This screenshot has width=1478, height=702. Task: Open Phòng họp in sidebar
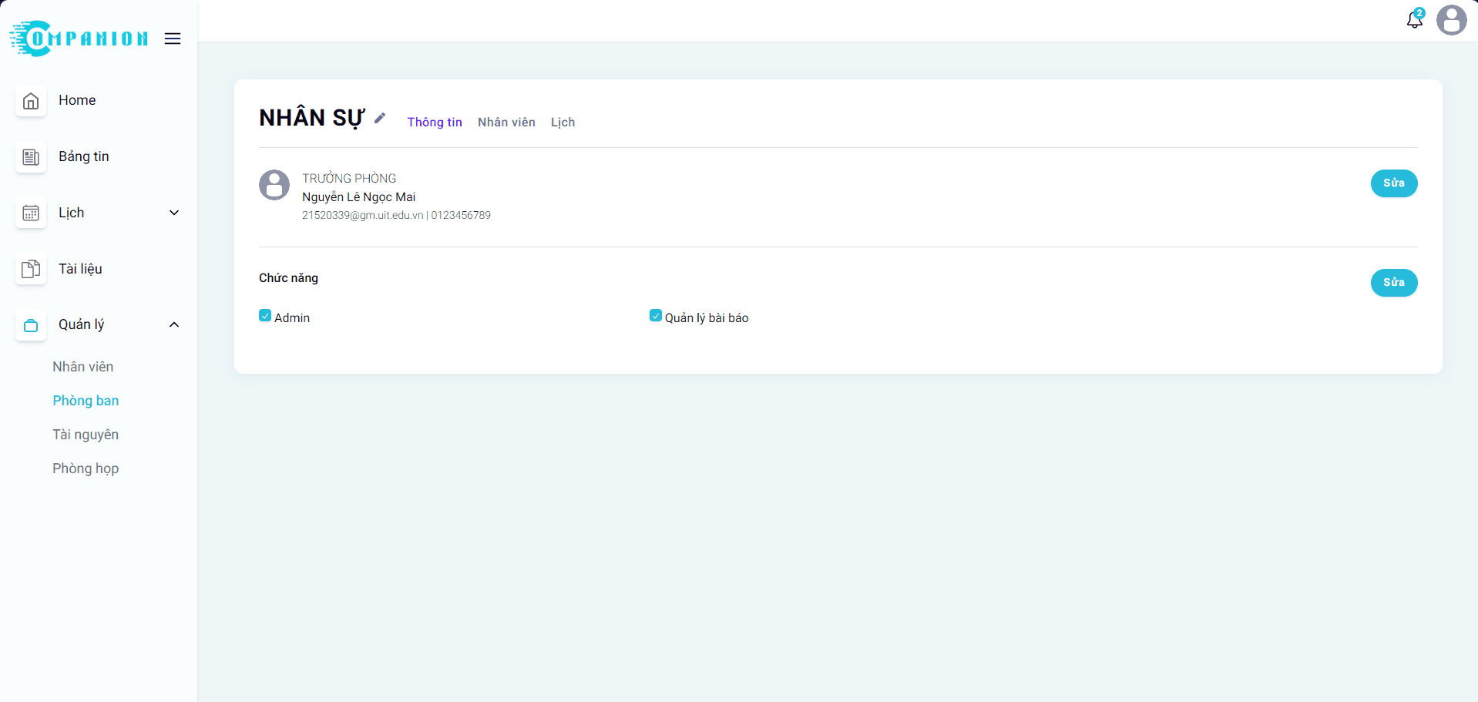pyautogui.click(x=86, y=469)
